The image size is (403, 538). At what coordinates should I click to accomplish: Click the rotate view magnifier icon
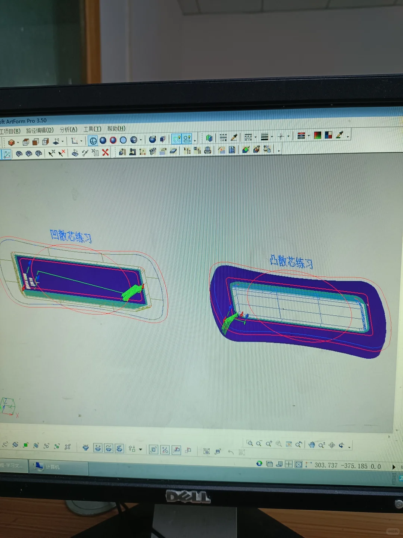[299, 444]
